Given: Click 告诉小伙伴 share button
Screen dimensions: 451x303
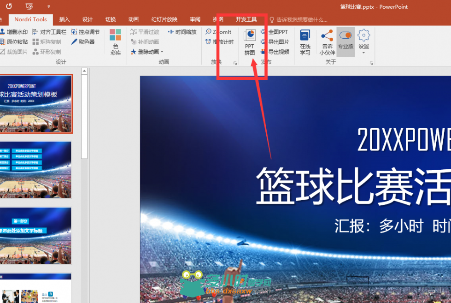Looking at the screenshot, I should [328, 42].
